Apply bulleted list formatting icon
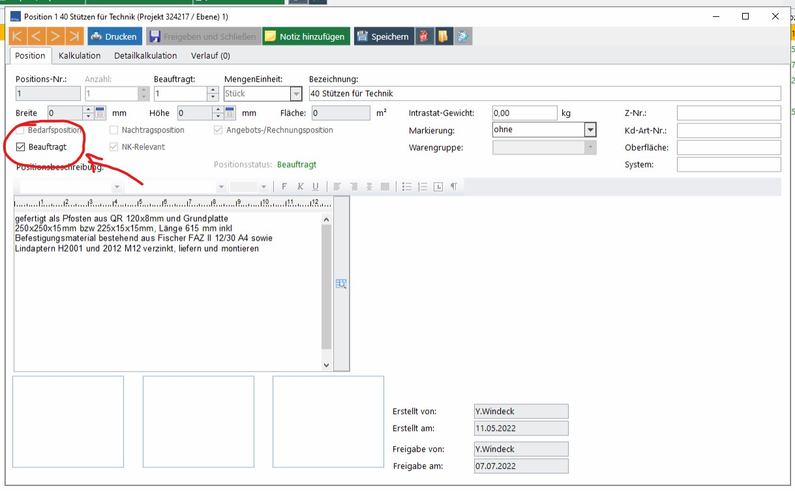795x491 pixels. click(407, 186)
